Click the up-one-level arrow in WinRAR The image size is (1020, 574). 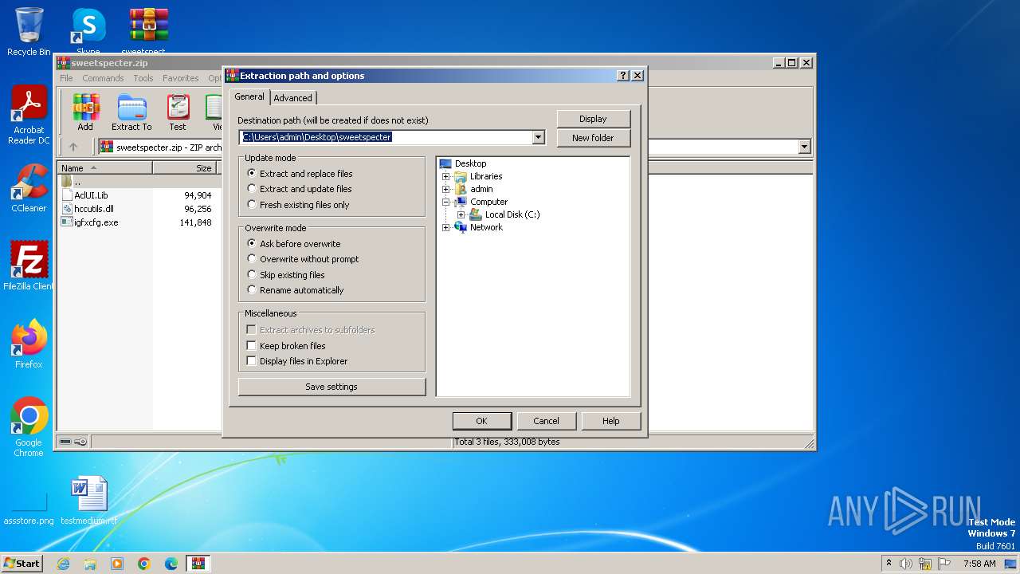[73, 147]
